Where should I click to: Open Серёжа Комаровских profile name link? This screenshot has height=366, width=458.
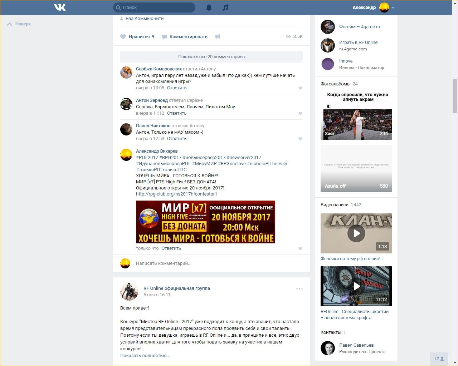[x=159, y=69]
